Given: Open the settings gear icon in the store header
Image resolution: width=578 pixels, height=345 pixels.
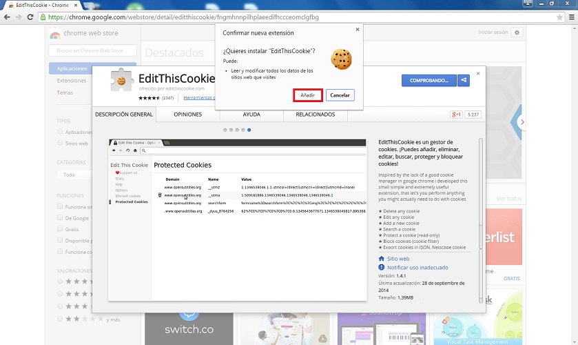Looking at the screenshot, I should (517, 32).
